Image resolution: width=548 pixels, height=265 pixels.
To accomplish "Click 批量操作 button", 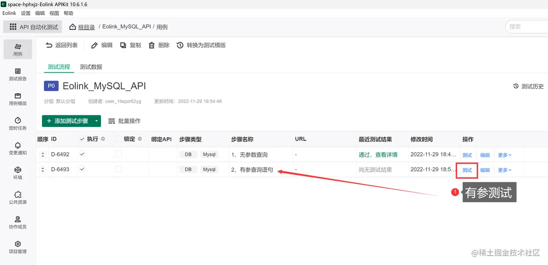I will pyautogui.click(x=124, y=121).
